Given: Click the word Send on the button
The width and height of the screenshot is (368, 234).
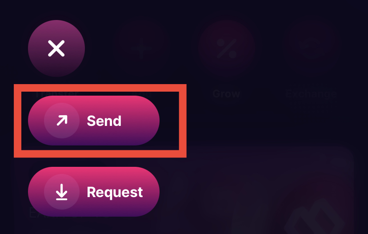Looking at the screenshot, I should tap(104, 121).
